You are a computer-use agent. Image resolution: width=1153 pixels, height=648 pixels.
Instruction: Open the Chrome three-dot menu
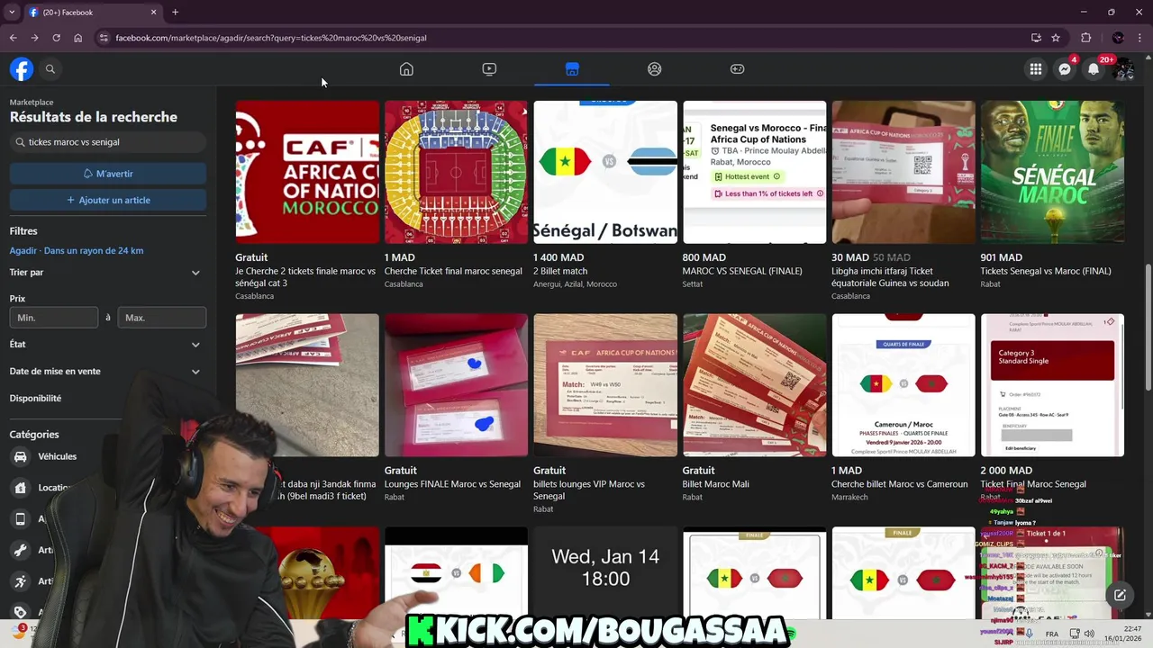1140,38
